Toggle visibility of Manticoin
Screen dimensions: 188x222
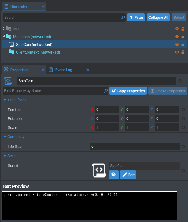[x=177, y=37]
